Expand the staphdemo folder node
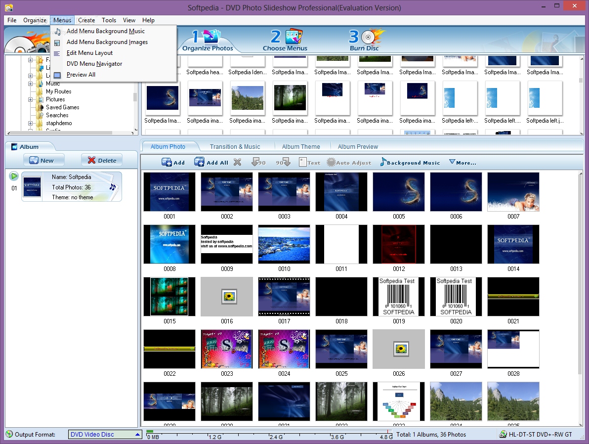589x444 pixels. point(31,123)
